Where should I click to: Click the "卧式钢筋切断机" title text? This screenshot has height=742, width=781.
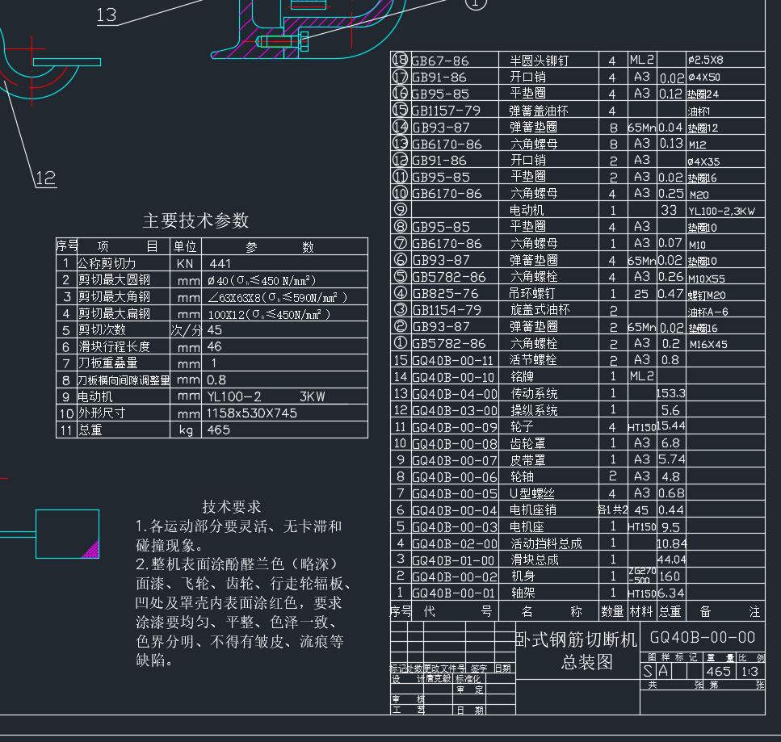(577, 640)
